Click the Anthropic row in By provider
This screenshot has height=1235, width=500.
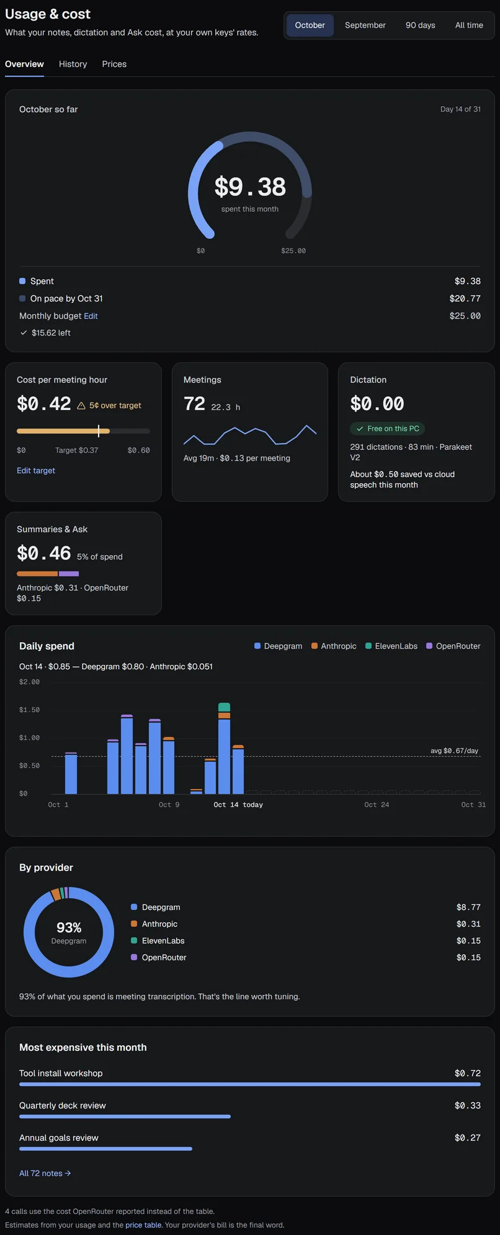[x=306, y=924]
